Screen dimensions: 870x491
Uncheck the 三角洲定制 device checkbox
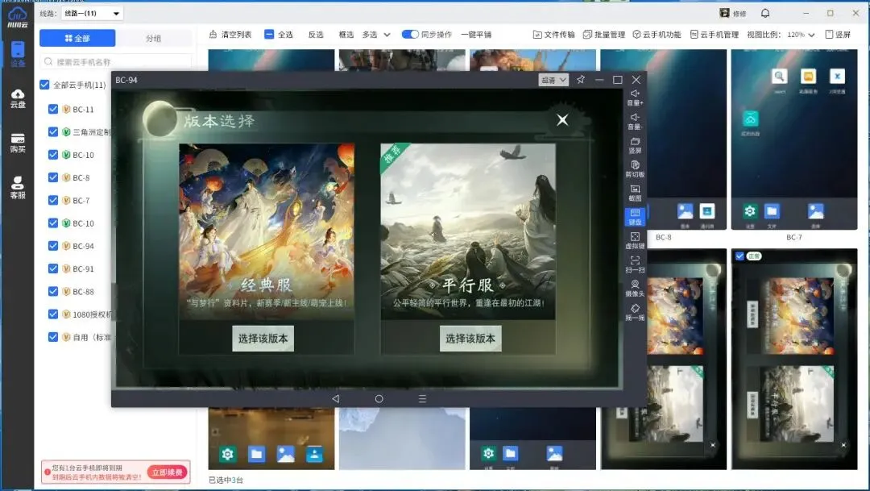(x=52, y=131)
